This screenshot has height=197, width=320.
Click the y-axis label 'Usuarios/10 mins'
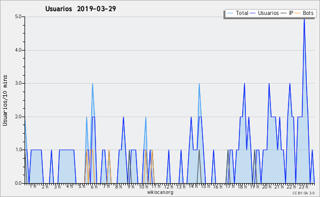point(5,100)
